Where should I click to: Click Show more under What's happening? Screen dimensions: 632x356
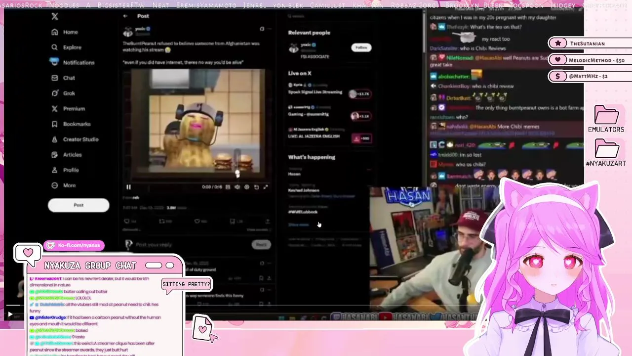point(298,225)
